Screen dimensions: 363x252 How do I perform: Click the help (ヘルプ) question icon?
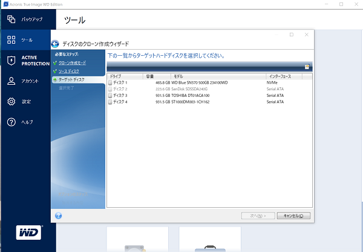11,122
